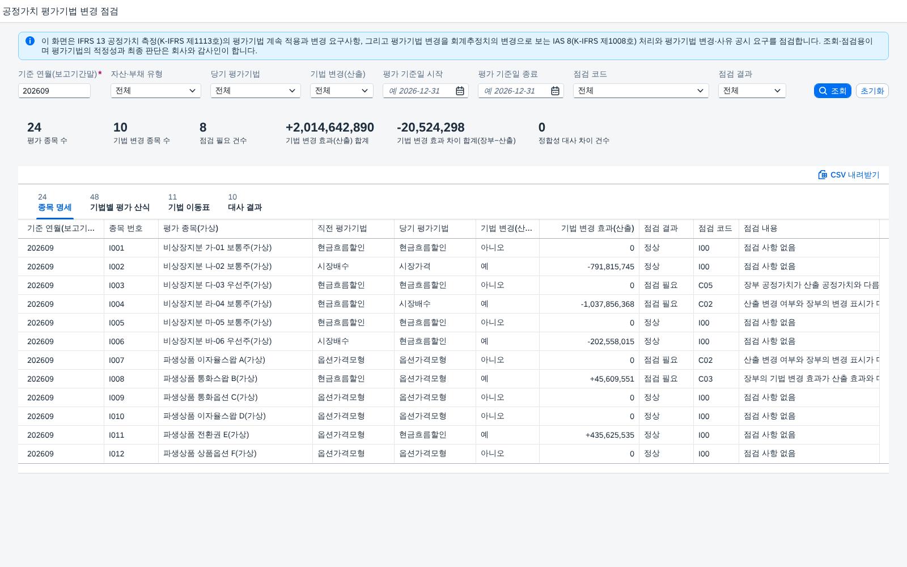907x567 pixels.
Task: Click the 기준 연월 input field
Action: (x=54, y=91)
